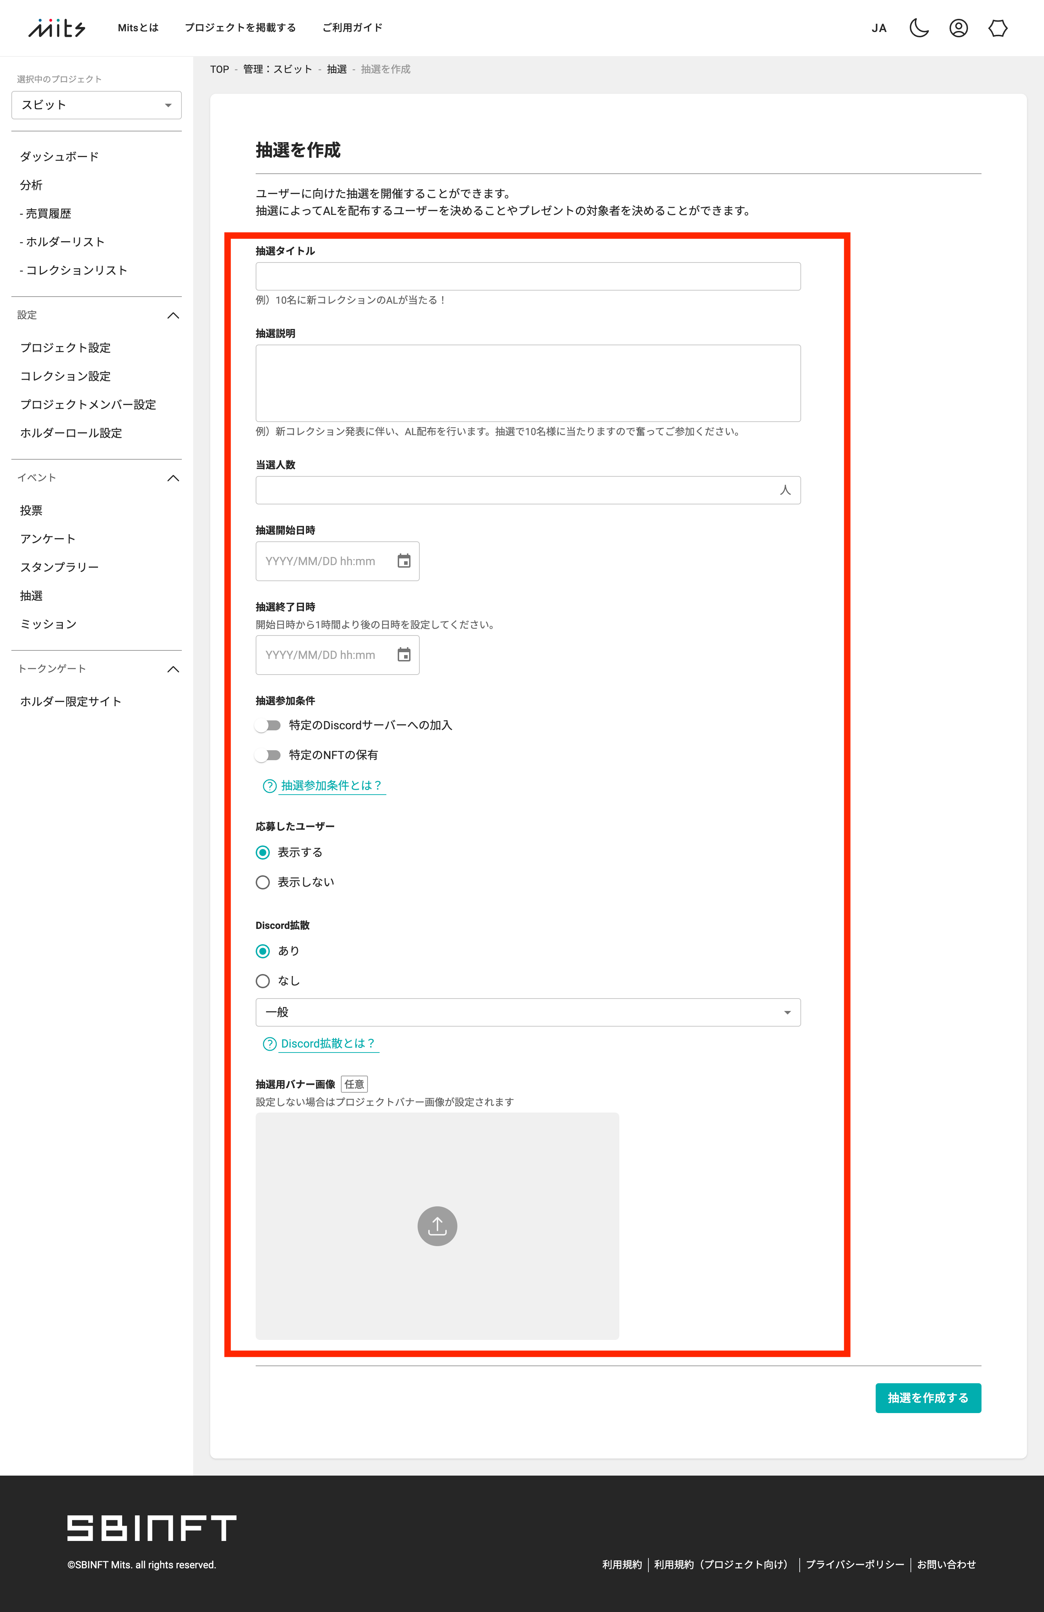The width and height of the screenshot is (1044, 1612).
Task: Open アンケート in sidebar
Action: click(48, 539)
